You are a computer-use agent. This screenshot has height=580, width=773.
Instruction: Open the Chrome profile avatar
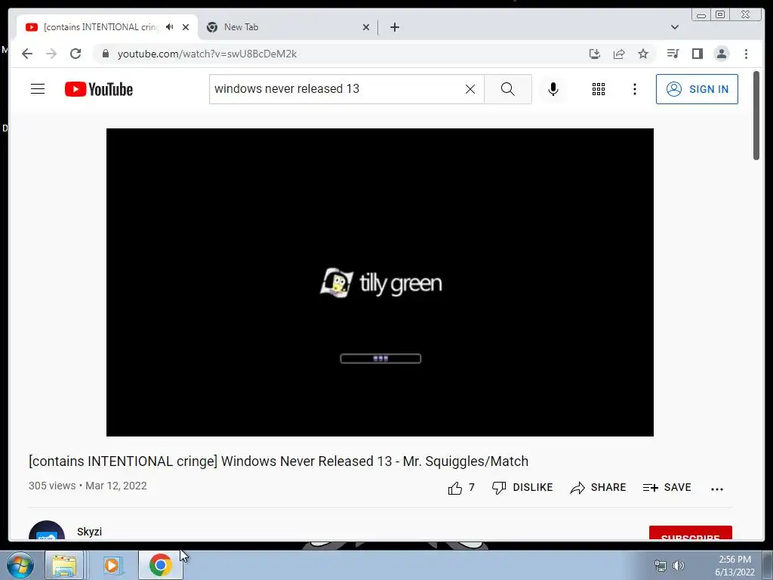721,54
